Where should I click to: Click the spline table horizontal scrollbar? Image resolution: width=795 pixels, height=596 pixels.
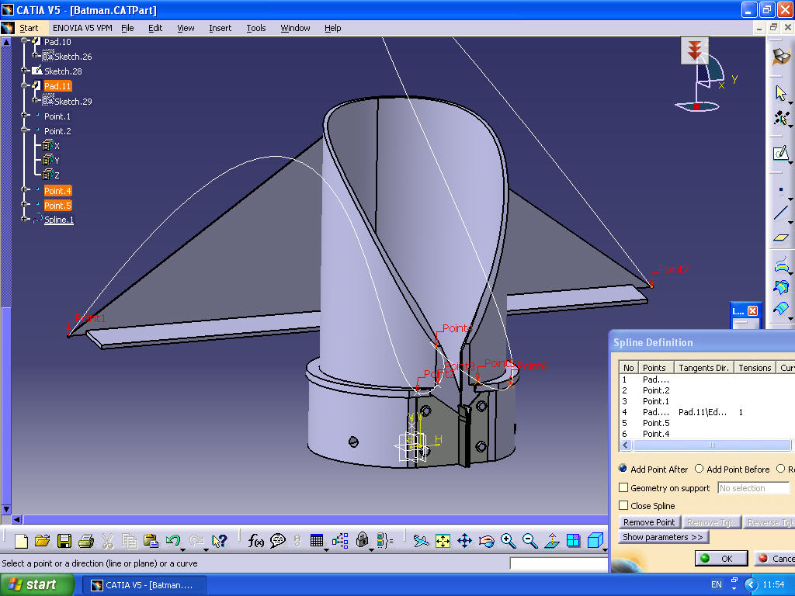coord(712,445)
